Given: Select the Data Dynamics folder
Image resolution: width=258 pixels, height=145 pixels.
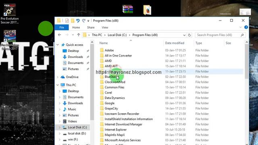Looking at the screenshot, I should point(114,98).
